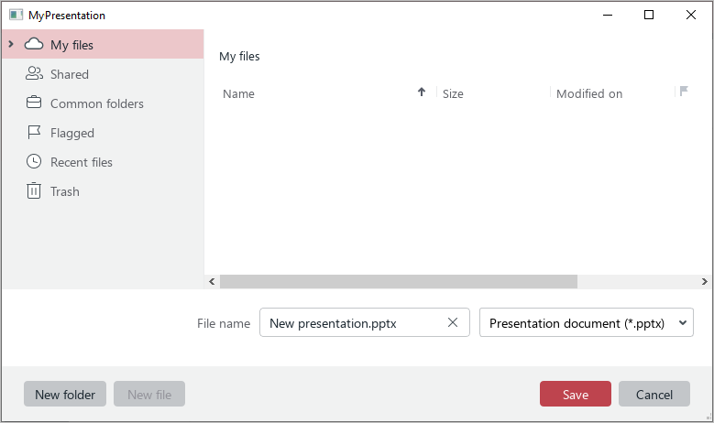Expand the My files tree chevron
Screen dimensions: 714x423
tap(11, 44)
